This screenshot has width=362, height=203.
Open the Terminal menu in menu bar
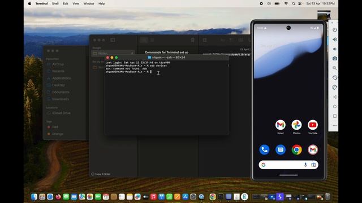(x=41, y=3)
